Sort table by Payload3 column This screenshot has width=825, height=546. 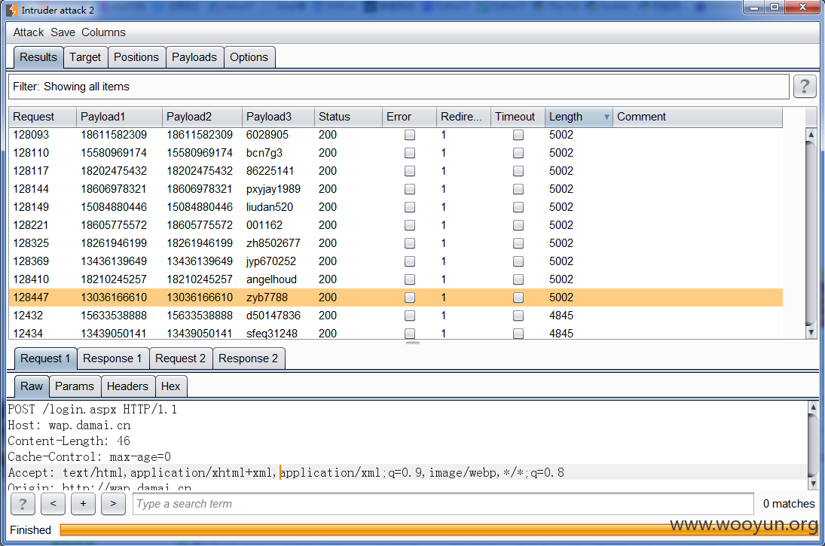click(278, 117)
